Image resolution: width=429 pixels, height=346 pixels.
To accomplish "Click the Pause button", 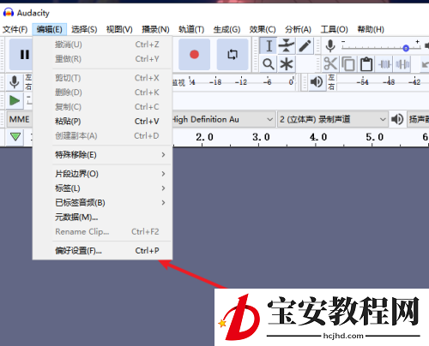I will pyautogui.click(x=21, y=54).
